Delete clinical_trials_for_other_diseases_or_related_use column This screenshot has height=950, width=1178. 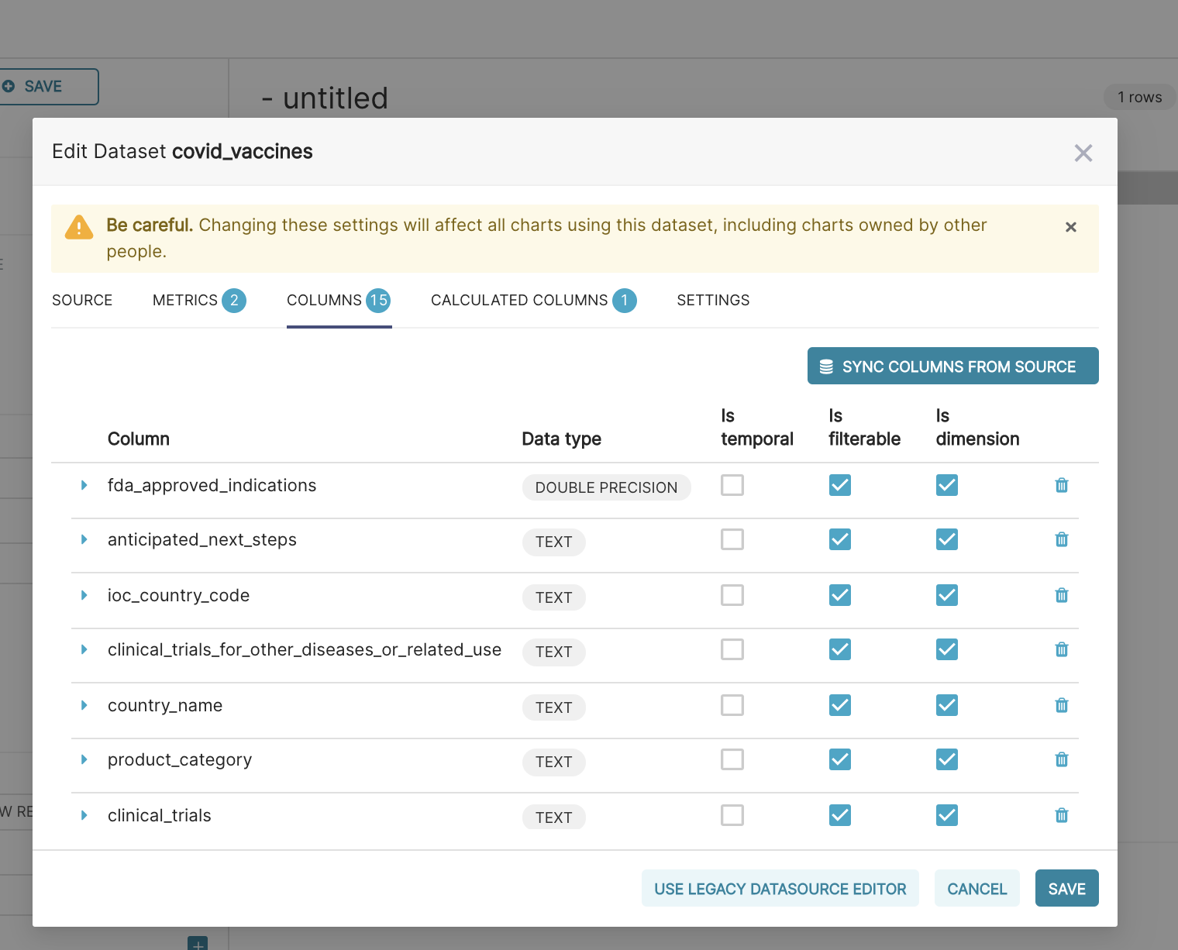pos(1062,649)
